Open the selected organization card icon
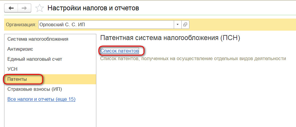Viewport: 296px width, 127px height. [185, 24]
